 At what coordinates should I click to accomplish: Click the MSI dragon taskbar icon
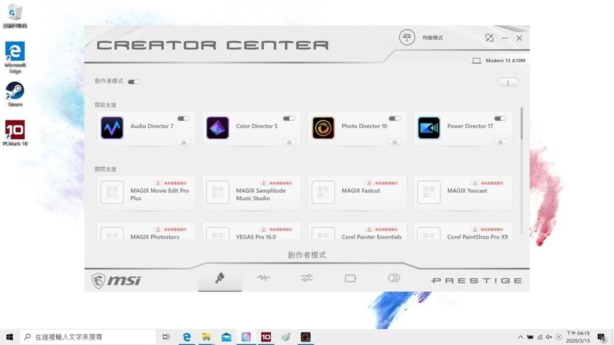pos(305,337)
